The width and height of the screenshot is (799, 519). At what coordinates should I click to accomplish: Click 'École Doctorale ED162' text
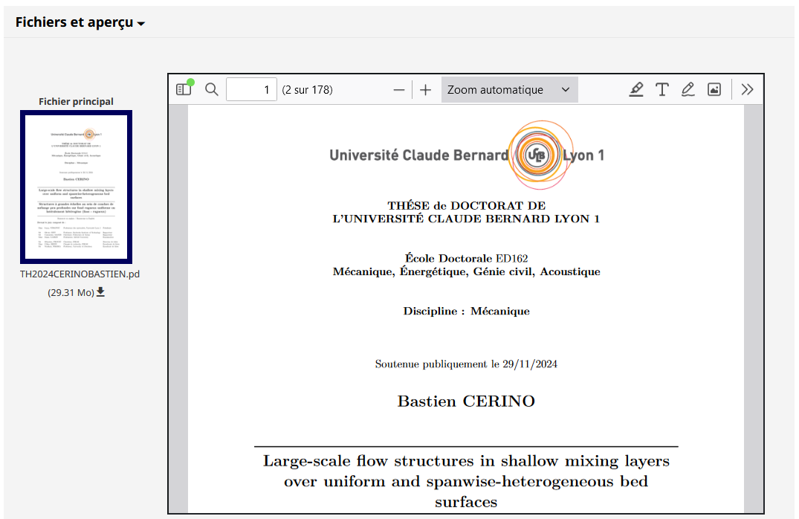point(466,258)
